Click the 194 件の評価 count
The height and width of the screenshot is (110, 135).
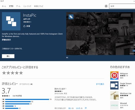click(17, 96)
